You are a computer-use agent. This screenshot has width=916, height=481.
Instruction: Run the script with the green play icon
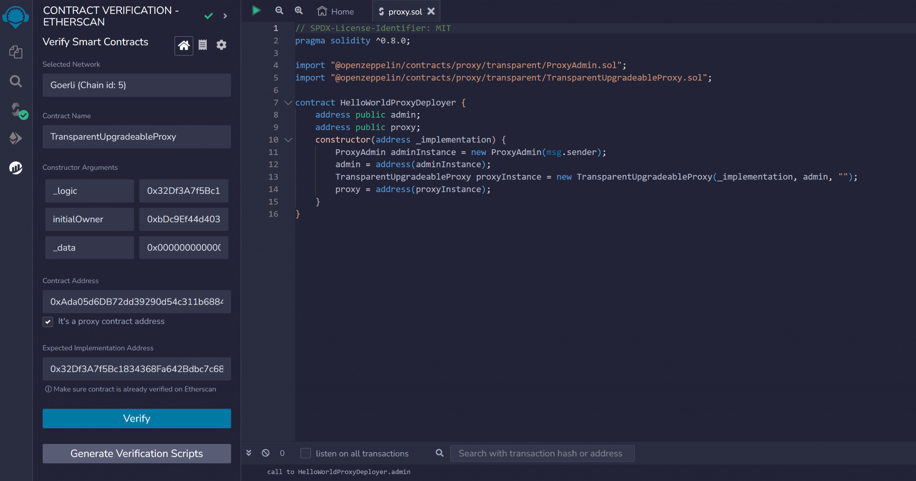[256, 10]
